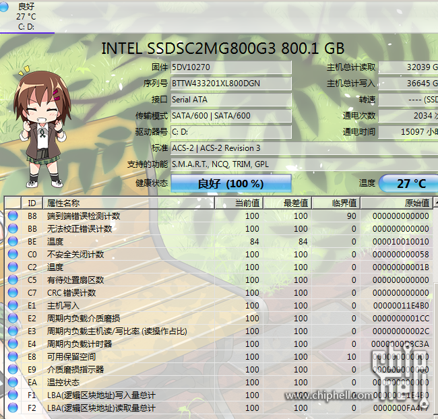438x419 pixels.
Task: Click current value 84 in BE row
Action: tap(255, 242)
